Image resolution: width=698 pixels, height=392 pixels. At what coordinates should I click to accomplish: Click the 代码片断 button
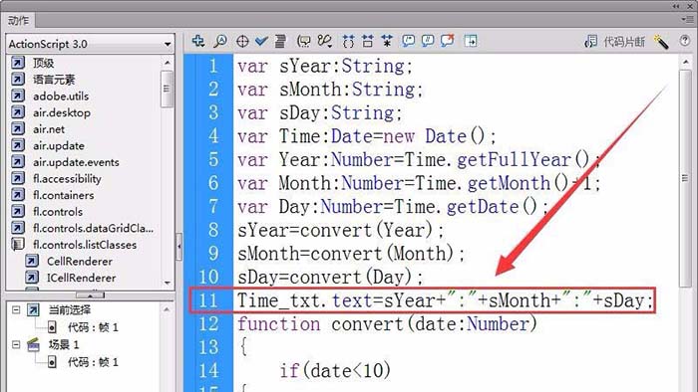[x=623, y=42]
